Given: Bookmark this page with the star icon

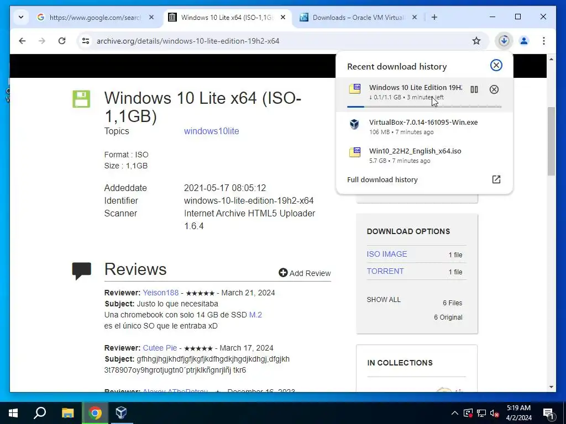Looking at the screenshot, I should (476, 41).
